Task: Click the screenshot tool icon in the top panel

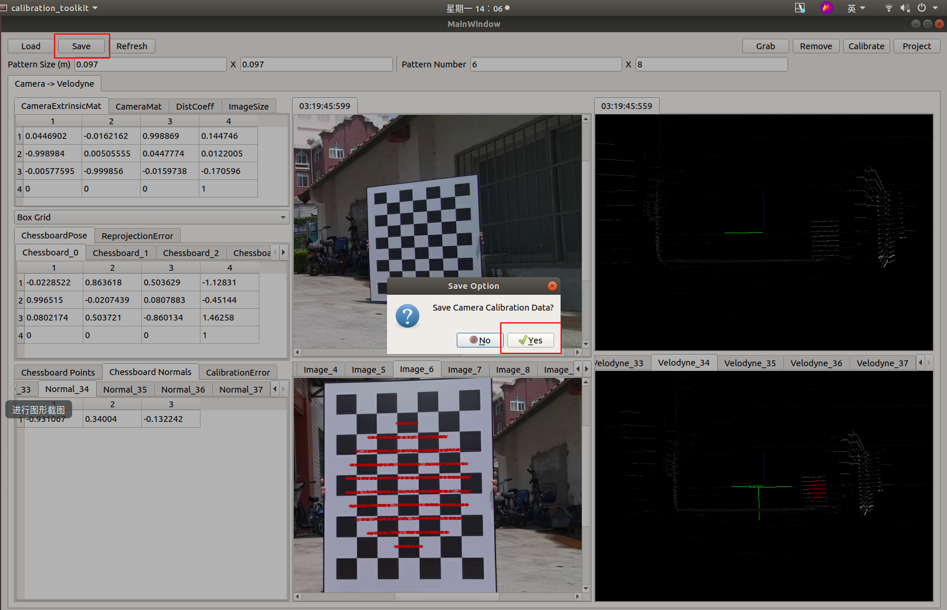Action: pyautogui.click(x=800, y=8)
